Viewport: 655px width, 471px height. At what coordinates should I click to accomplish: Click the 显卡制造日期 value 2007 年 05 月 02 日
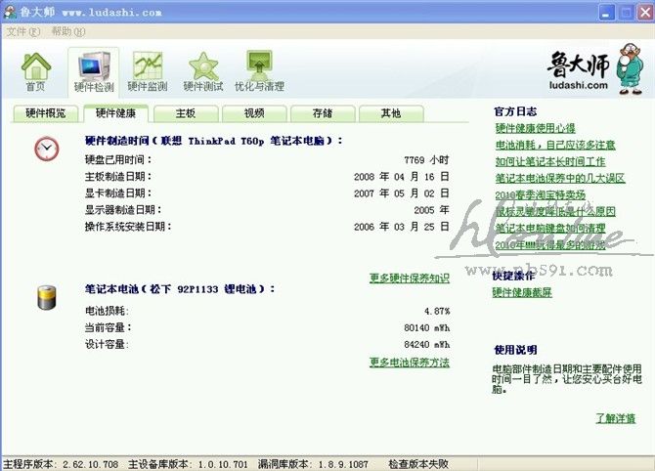[402, 193]
